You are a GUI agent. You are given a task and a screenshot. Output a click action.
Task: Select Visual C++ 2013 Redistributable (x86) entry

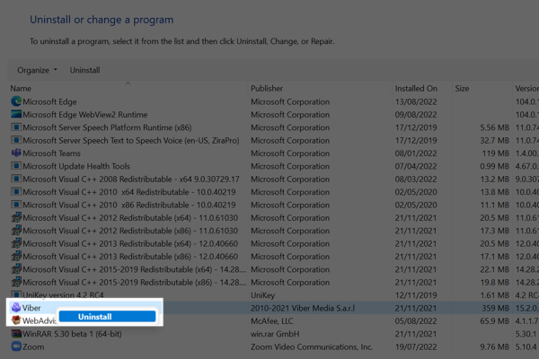(x=130, y=257)
